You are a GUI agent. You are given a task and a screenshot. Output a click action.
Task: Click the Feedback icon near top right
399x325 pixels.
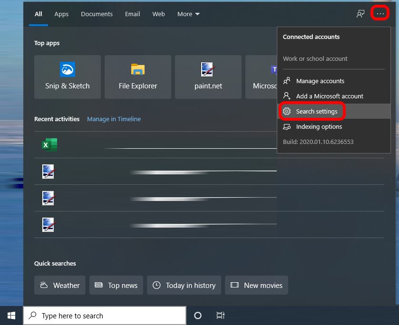tap(360, 14)
